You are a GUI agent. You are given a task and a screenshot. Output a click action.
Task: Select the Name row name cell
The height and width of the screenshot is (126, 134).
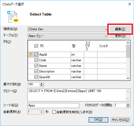click(x=54, y=66)
